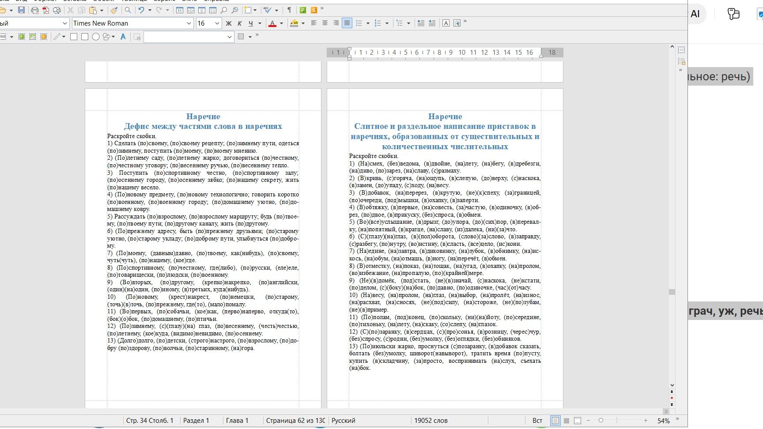Set the zoom to 1:1 scale

pos(180,10)
